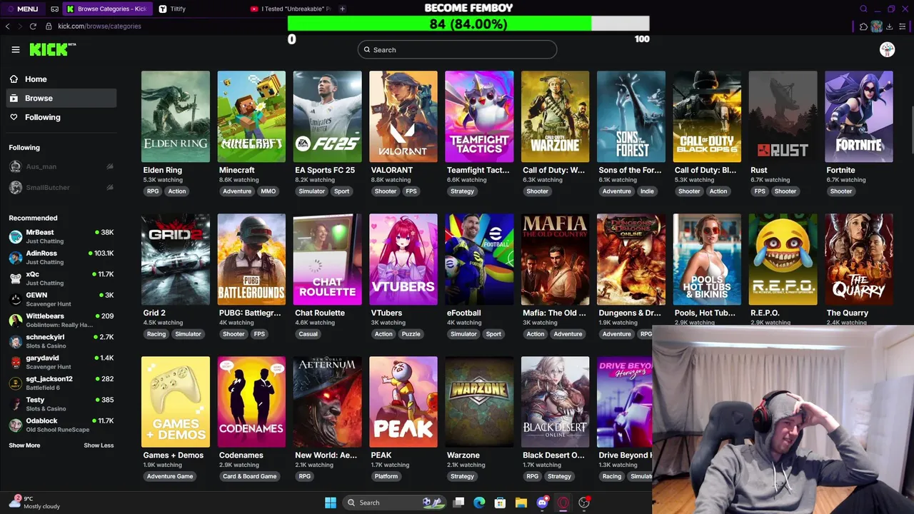The height and width of the screenshot is (514, 914).
Task: Open Following in the sidebar
Action: click(61, 117)
